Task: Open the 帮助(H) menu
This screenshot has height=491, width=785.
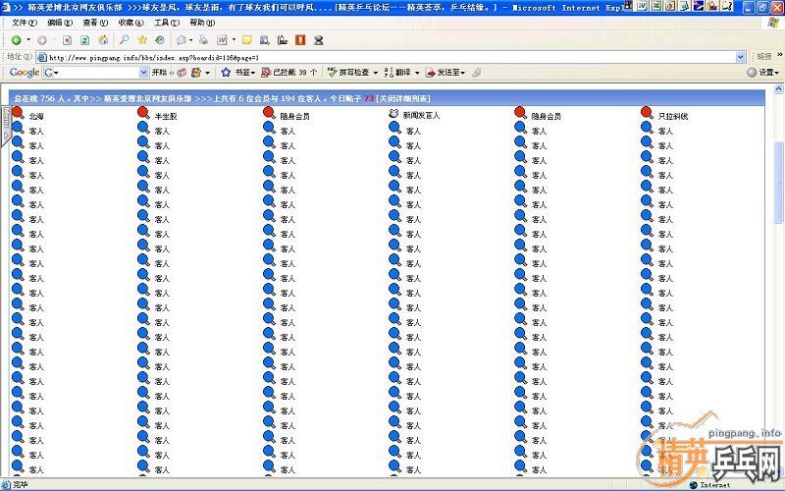Action: 202,23
